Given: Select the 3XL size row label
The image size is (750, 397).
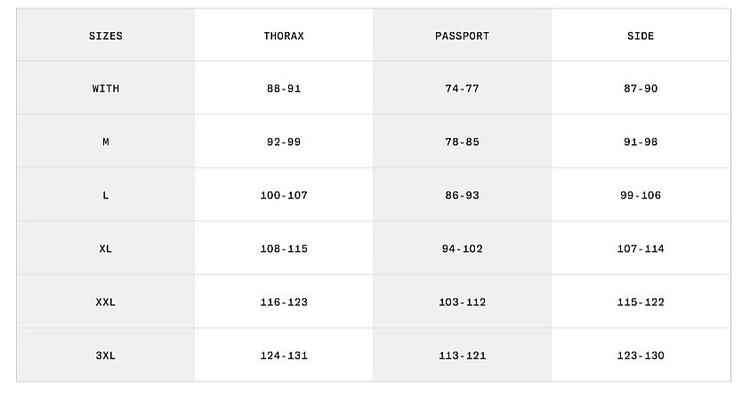Looking at the screenshot, I should 106,356.
